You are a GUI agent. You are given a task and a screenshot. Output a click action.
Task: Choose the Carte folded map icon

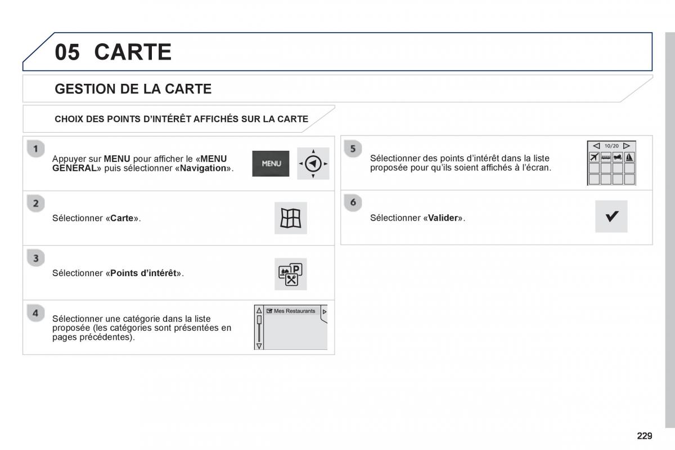pos(291,218)
